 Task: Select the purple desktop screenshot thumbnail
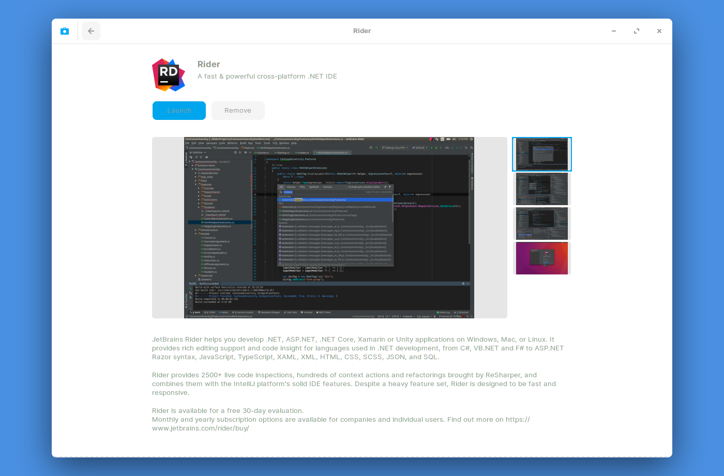pos(542,258)
